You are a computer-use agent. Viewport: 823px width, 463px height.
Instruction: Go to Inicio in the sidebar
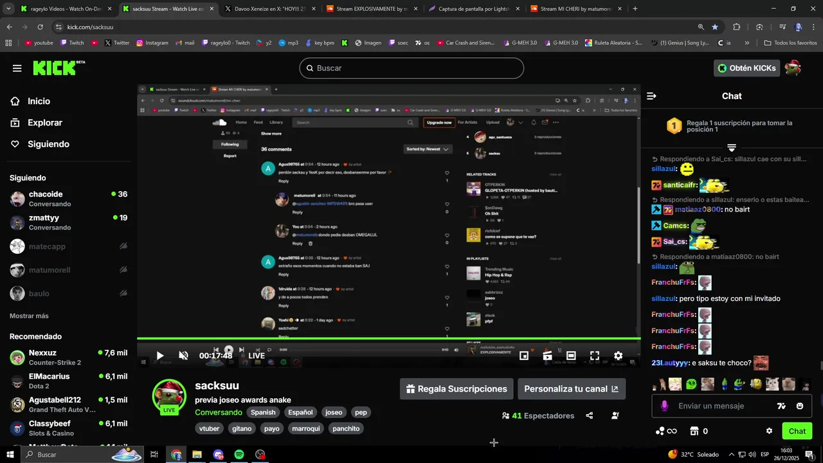click(x=39, y=101)
